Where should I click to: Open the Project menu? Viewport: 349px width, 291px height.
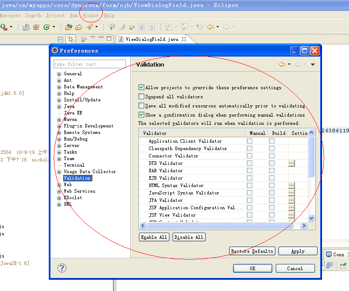coord(55,15)
